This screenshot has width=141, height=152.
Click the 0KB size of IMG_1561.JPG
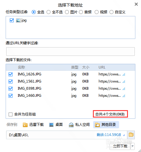(x=85, y=81)
